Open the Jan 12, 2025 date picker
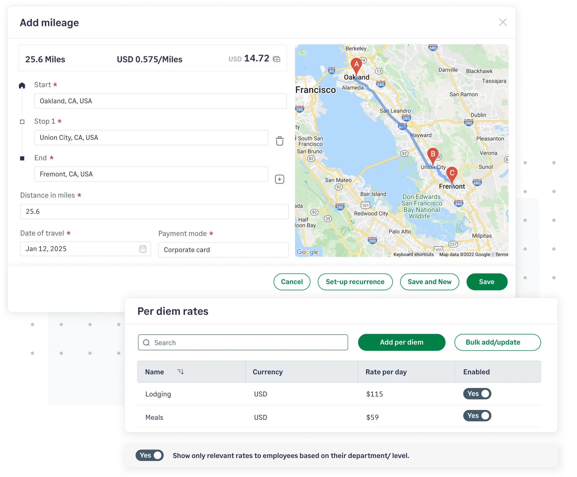This screenshot has width=577, height=477. (x=74, y=249)
